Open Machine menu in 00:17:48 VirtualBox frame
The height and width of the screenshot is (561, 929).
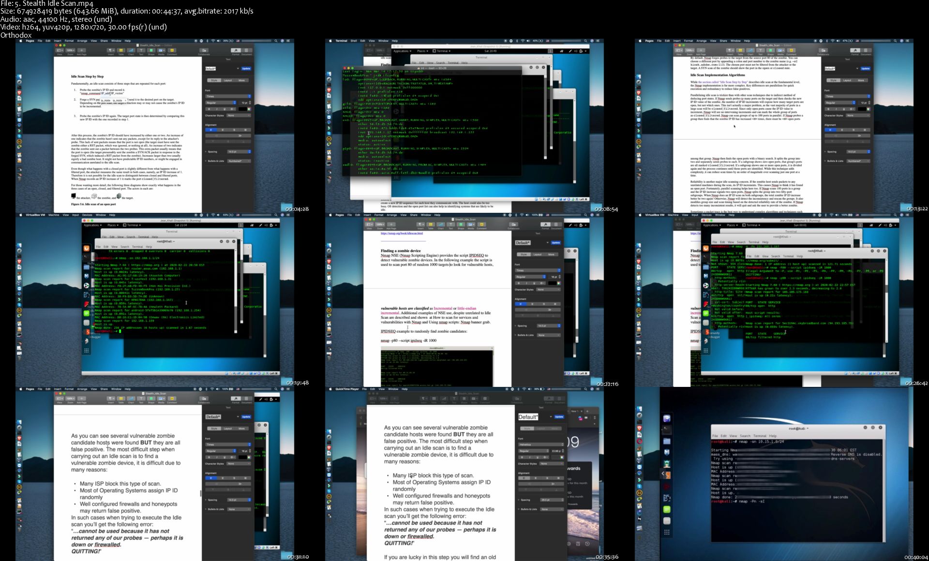tap(54, 215)
